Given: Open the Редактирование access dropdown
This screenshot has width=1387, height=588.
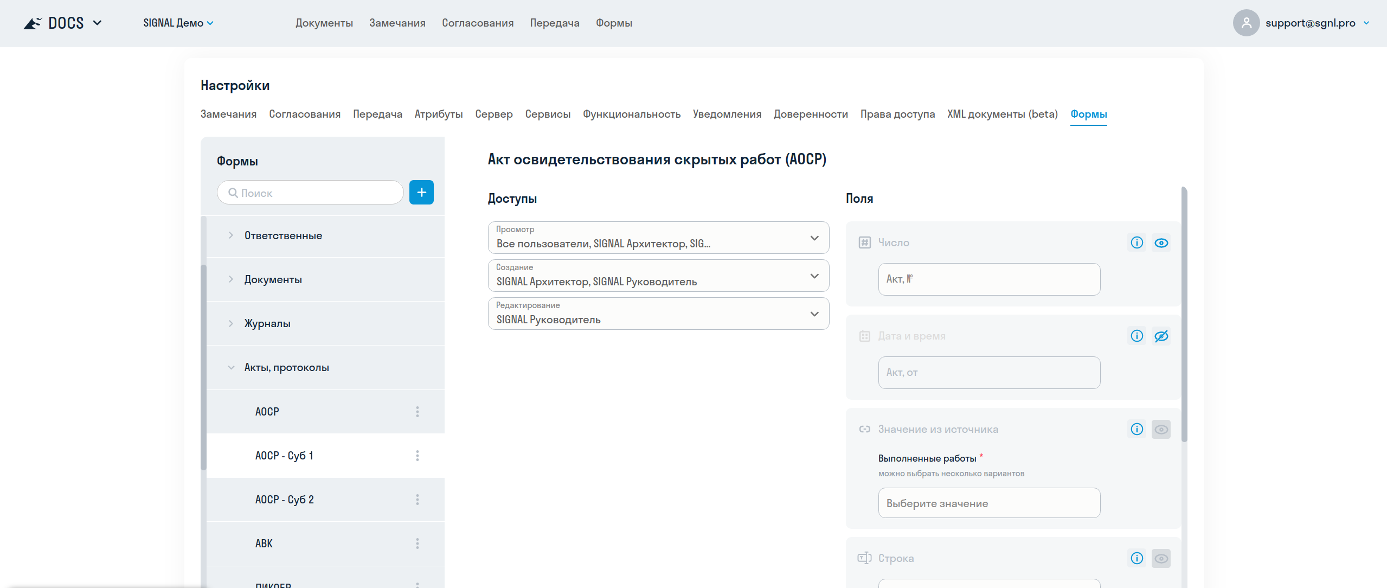Looking at the screenshot, I should (x=658, y=314).
